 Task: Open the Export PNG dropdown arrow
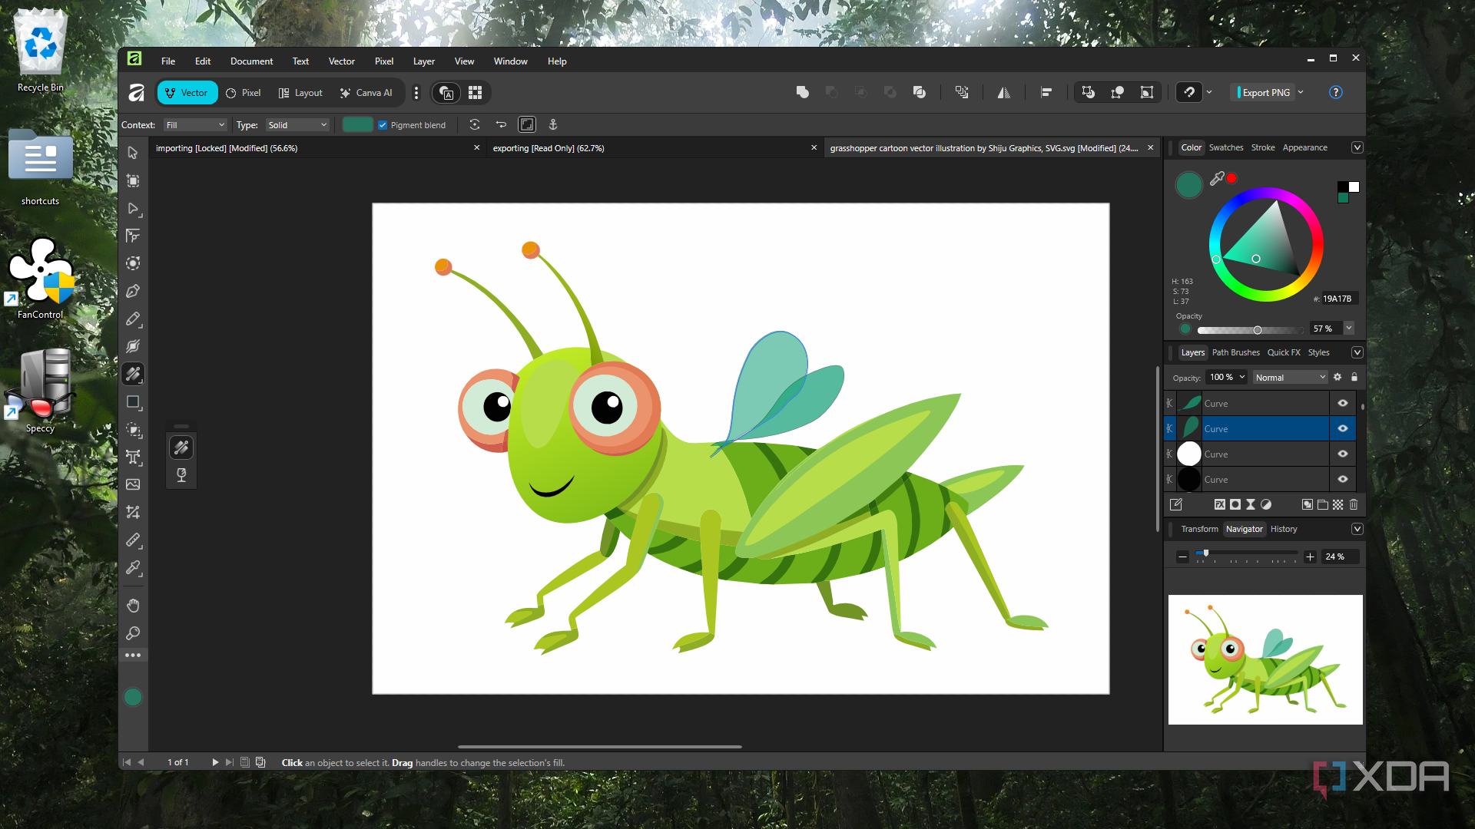click(x=1301, y=92)
